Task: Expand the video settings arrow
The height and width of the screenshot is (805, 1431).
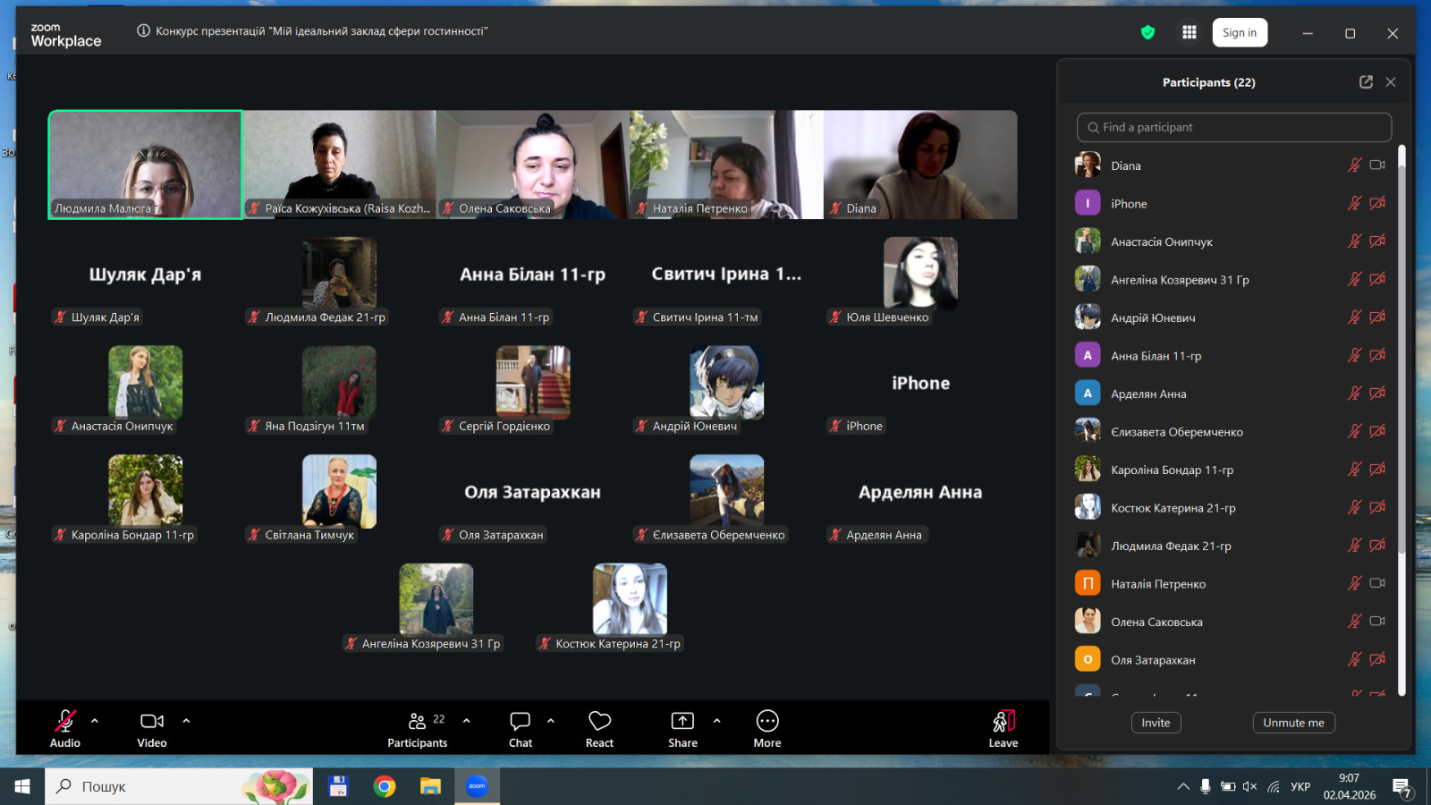Action: click(x=186, y=721)
